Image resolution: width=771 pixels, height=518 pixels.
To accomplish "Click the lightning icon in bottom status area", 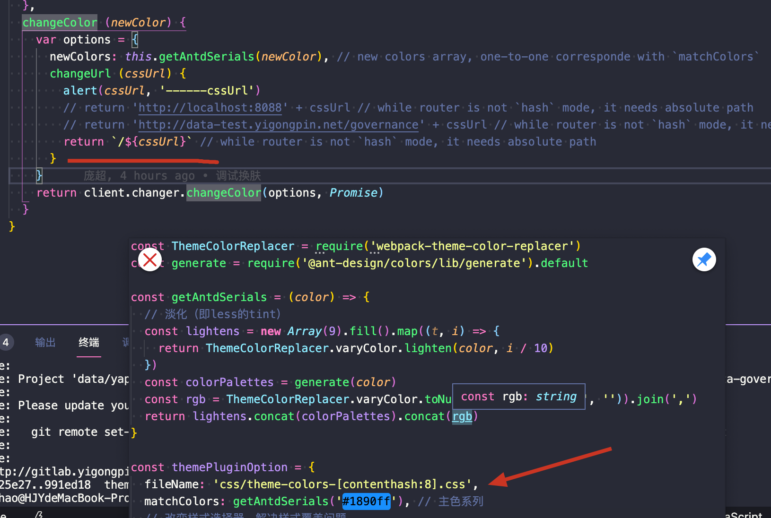I will pos(39,515).
